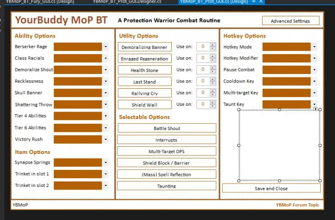Click the Taunting option button

(167, 186)
